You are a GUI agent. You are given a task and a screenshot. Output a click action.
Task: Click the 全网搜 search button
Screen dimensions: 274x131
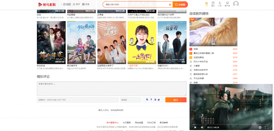[x=180, y=5]
